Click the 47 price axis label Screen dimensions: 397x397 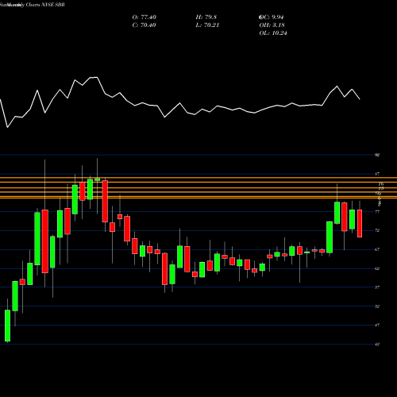click(x=377, y=325)
